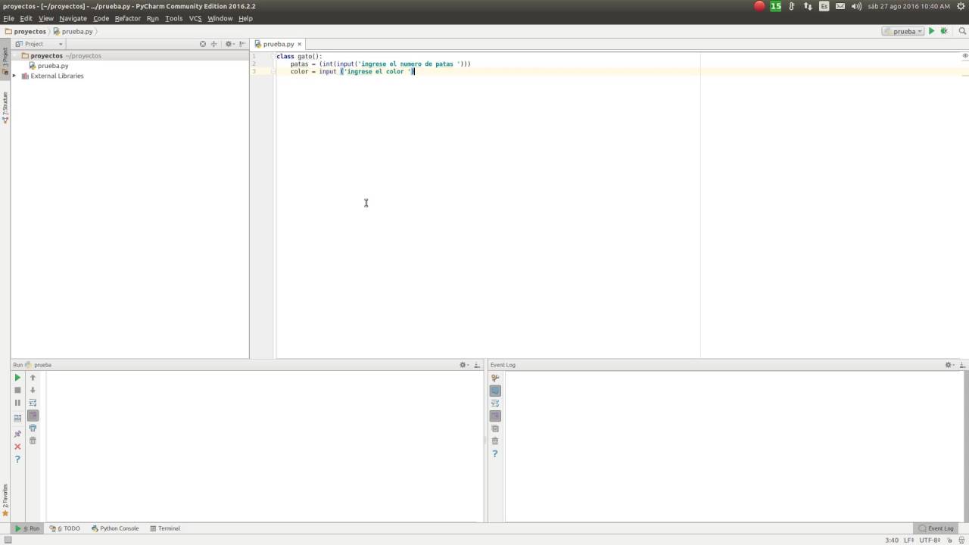This screenshot has width=969, height=545.
Task: Go up the stack trace in Run panel
Action: (33, 378)
